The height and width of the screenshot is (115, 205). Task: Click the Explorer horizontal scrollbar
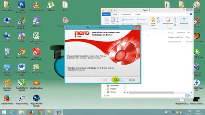(x=151, y=93)
